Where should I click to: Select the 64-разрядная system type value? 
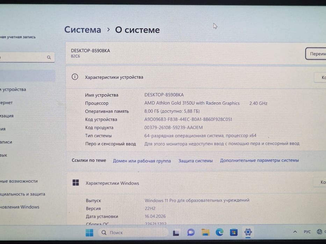pos(200,136)
